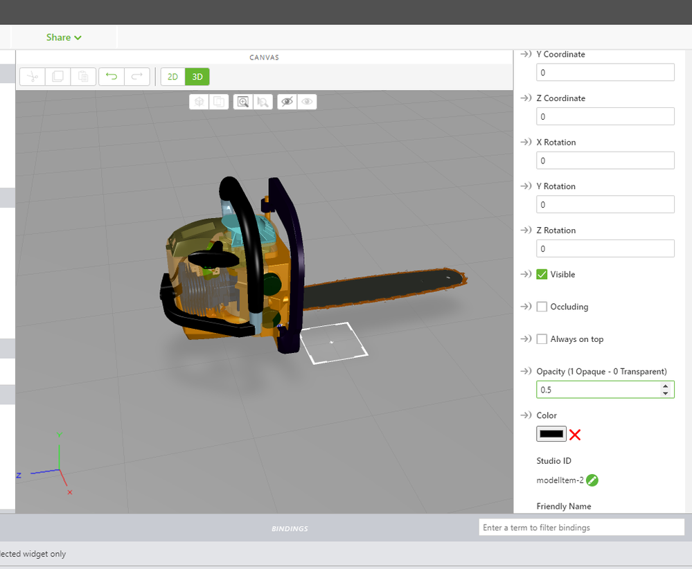The image size is (692, 569).
Task: Click the Paste clipboard icon
Action: click(x=82, y=76)
